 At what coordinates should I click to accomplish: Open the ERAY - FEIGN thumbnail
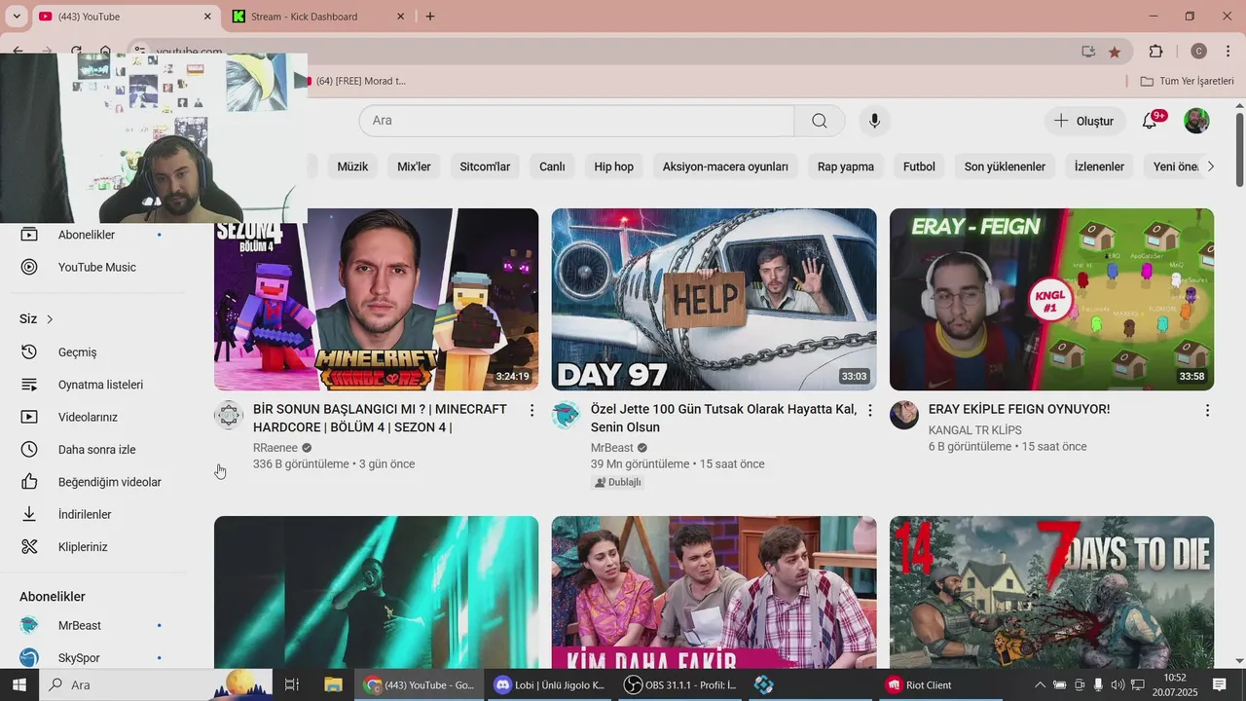pyautogui.click(x=1051, y=299)
